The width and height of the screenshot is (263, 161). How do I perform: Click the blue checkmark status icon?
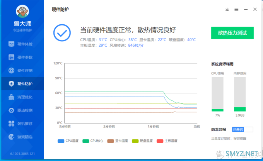tap(62, 33)
